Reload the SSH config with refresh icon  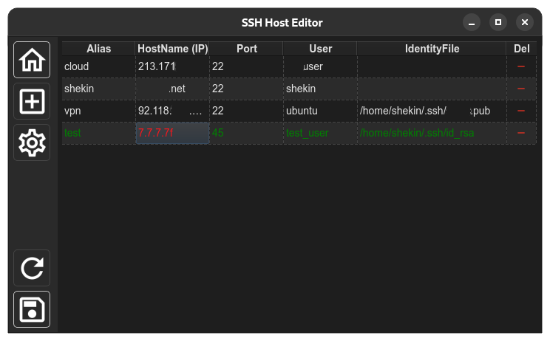tap(32, 268)
